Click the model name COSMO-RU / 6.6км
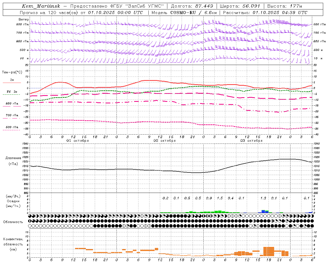The width and height of the screenshot is (327, 262). tap(193, 13)
